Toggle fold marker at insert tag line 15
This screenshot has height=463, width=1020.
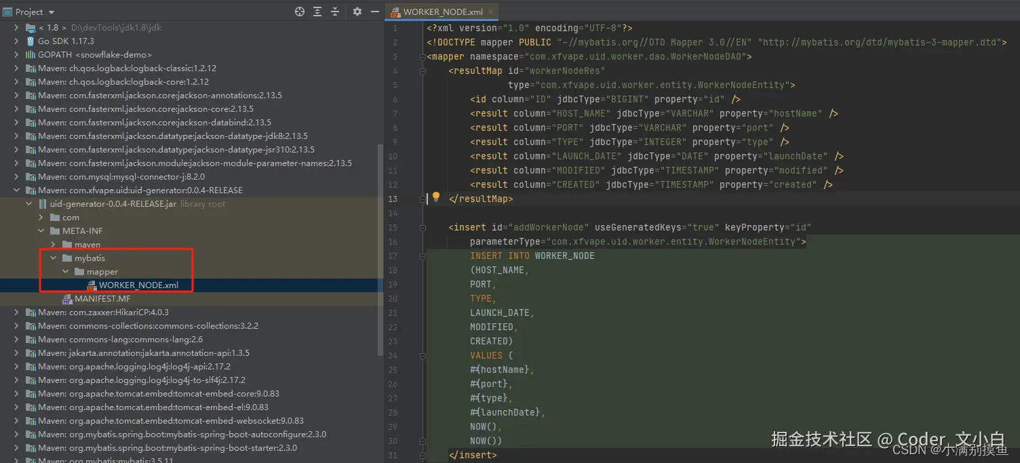422,228
